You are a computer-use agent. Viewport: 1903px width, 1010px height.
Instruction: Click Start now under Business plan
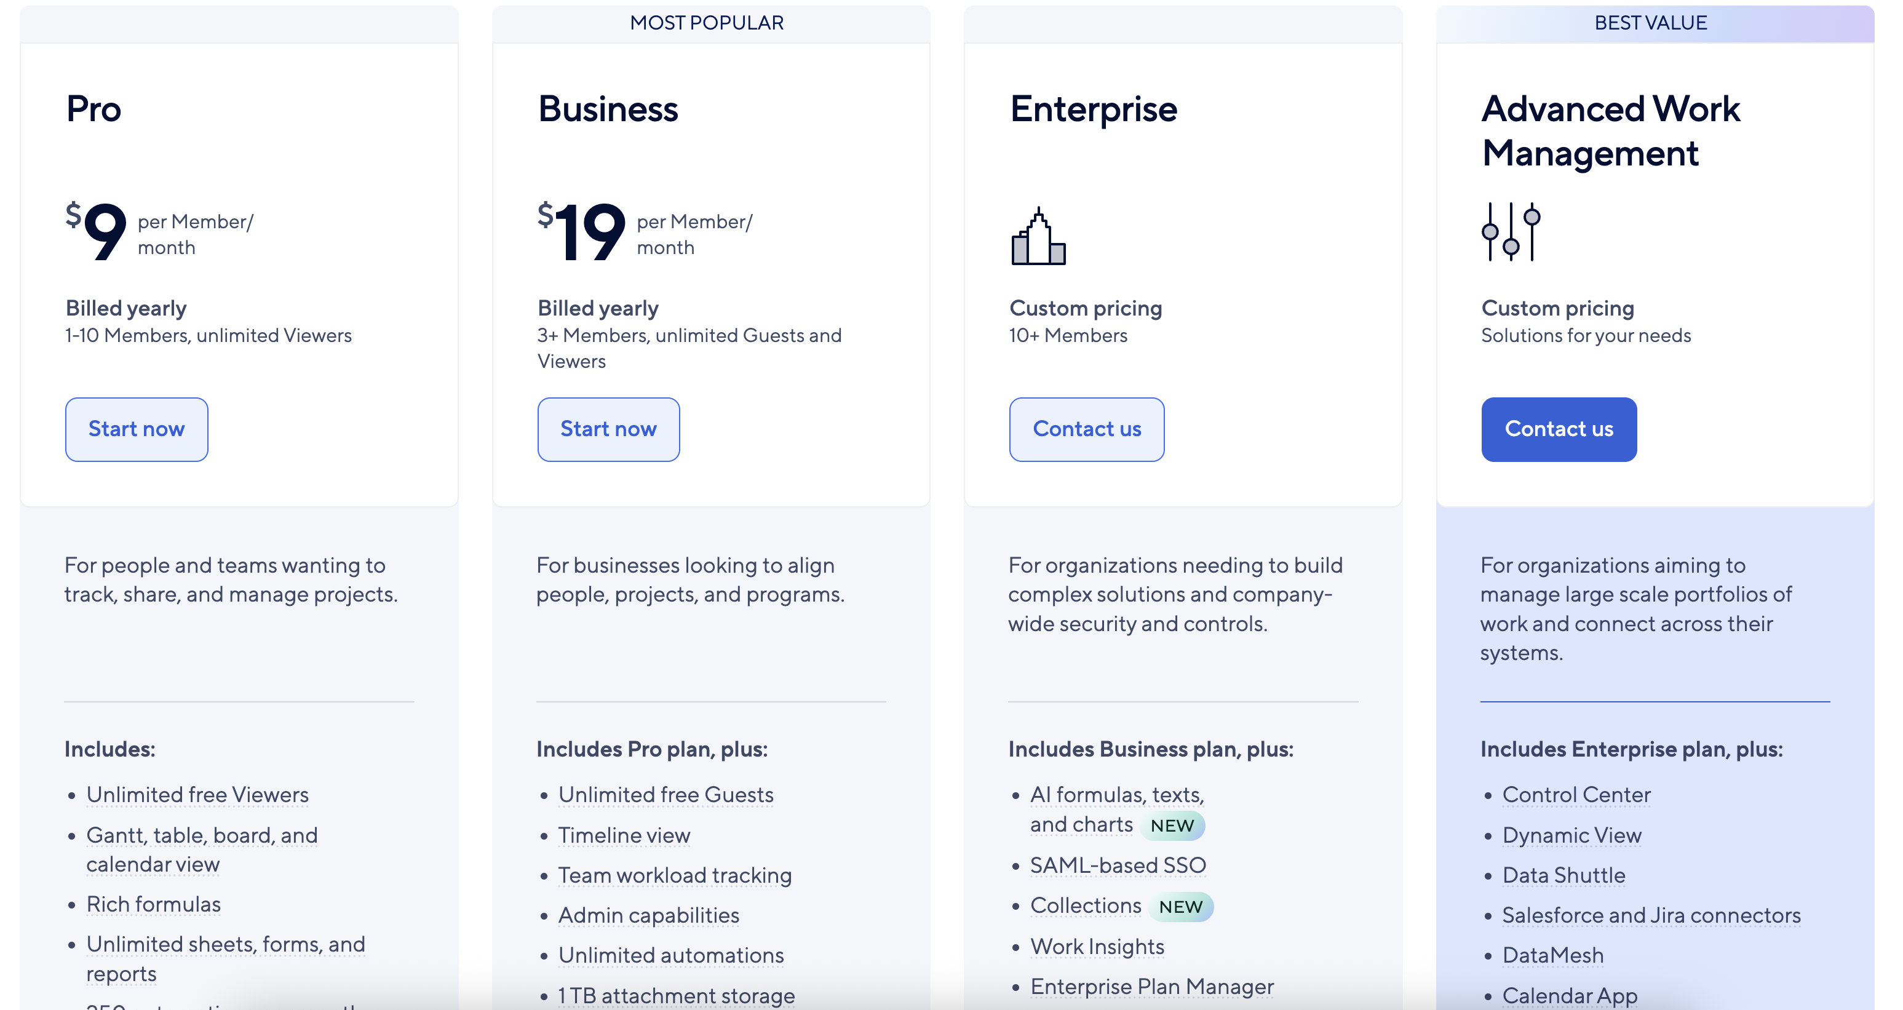[608, 429]
